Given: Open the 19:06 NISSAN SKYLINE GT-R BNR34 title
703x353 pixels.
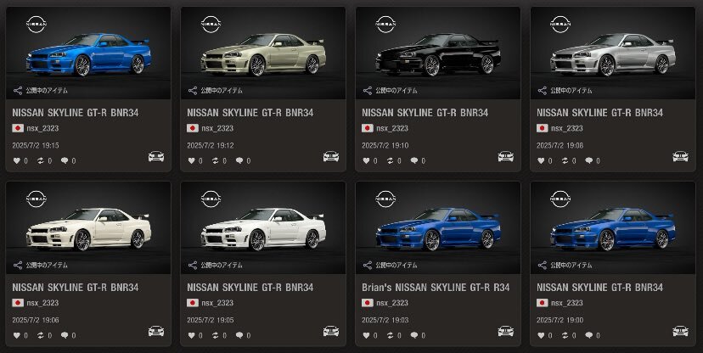Looking at the screenshot, I should pyautogui.click(x=76, y=288).
